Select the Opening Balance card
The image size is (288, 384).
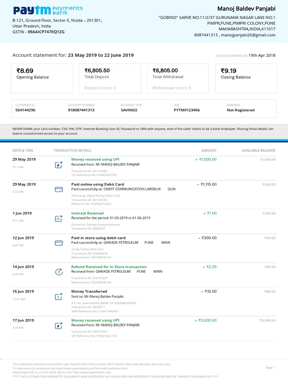[42, 78]
